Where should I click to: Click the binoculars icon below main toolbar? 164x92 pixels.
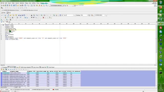click(x=2, y=8)
